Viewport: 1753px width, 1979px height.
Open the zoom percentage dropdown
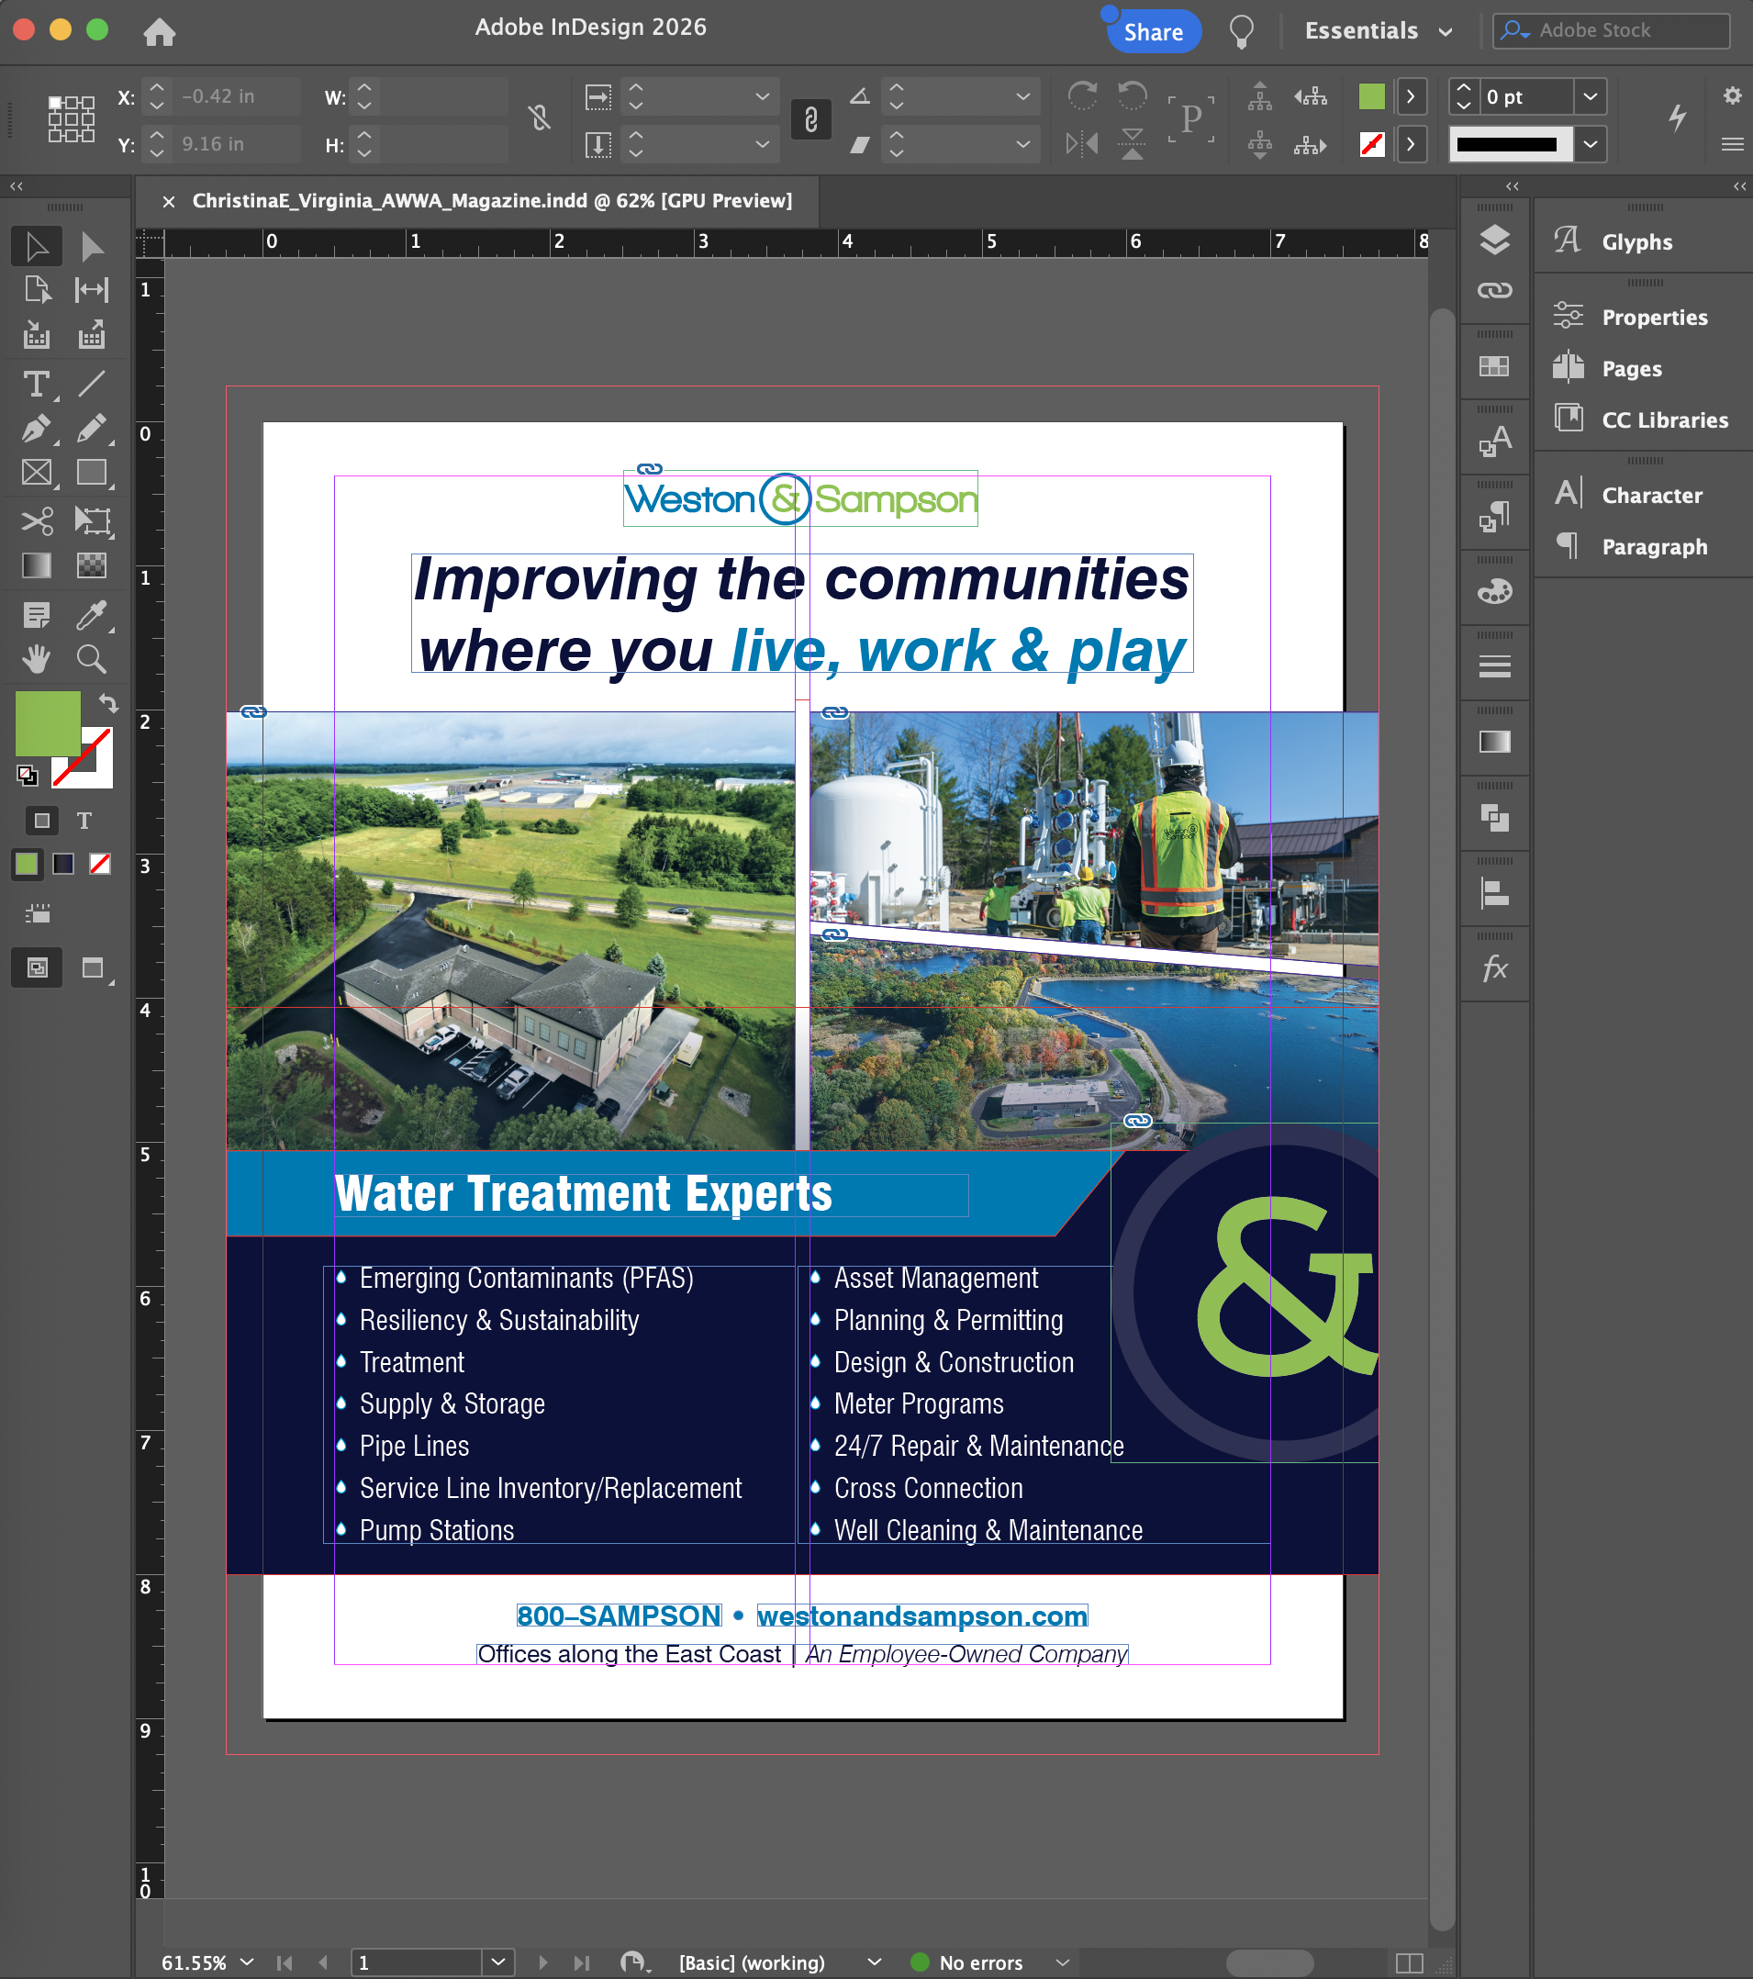pos(247,1962)
